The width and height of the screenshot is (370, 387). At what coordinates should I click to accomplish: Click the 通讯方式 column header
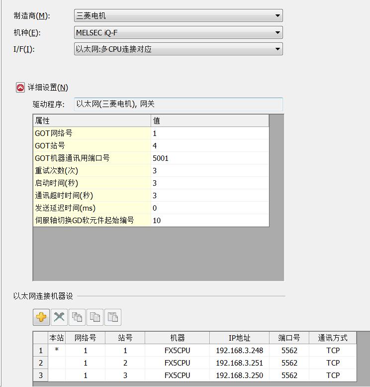coord(333,338)
